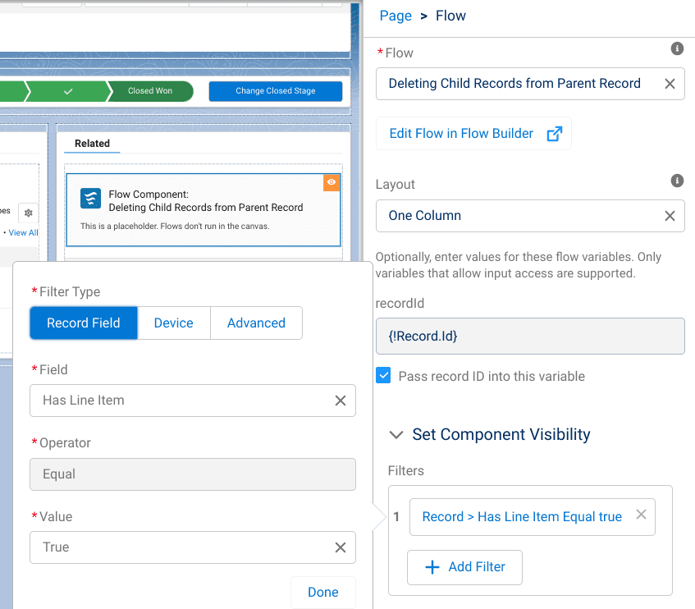695x609 pixels.
Task: Click Page in the breadcrumb
Action: (x=396, y=16)
